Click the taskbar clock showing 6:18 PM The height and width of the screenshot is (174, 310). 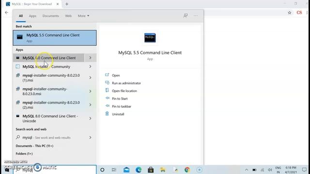(x=291, y=170)
